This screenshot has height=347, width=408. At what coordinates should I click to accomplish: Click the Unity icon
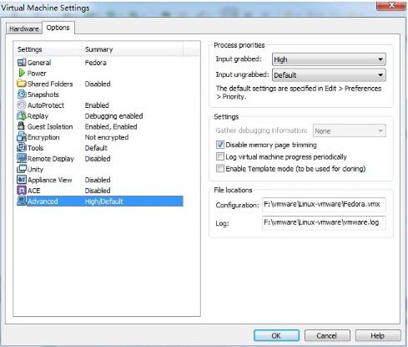22,169
